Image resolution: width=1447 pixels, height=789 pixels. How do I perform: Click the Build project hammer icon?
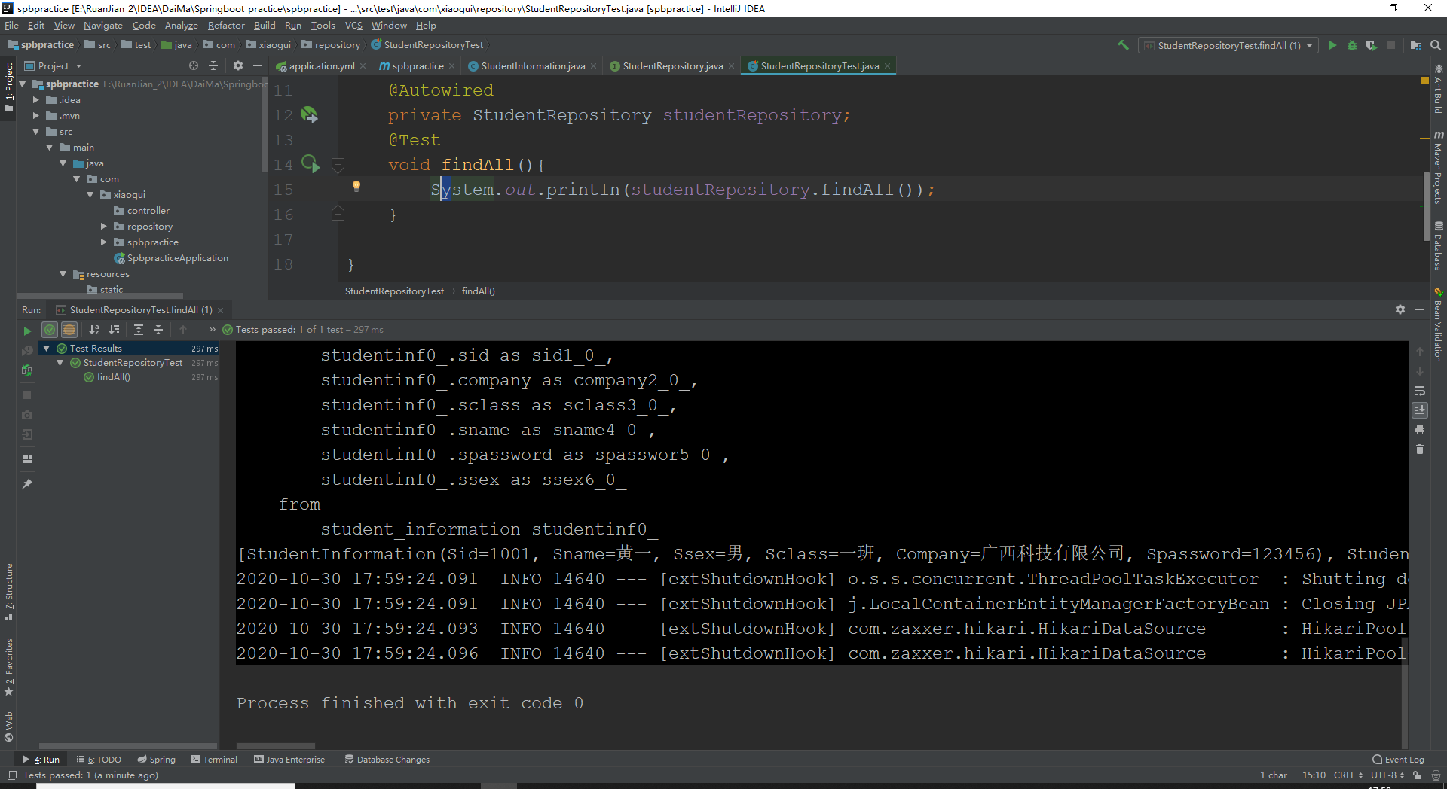click(x=1123, y=45)
